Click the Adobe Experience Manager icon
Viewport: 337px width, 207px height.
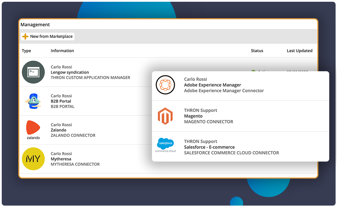pyautogui.click(x=165, y=85)
